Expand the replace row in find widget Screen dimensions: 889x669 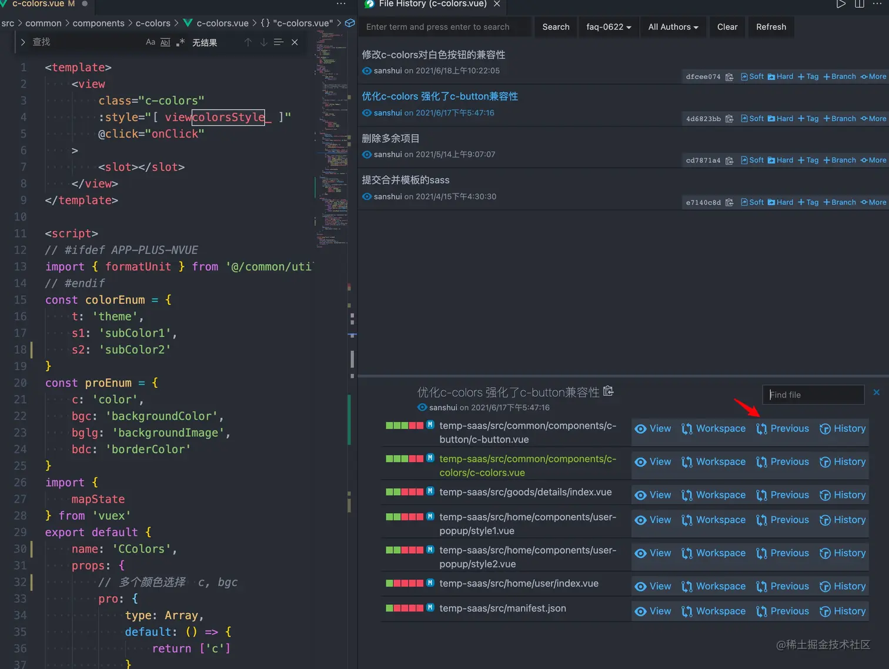pos(23,42)
